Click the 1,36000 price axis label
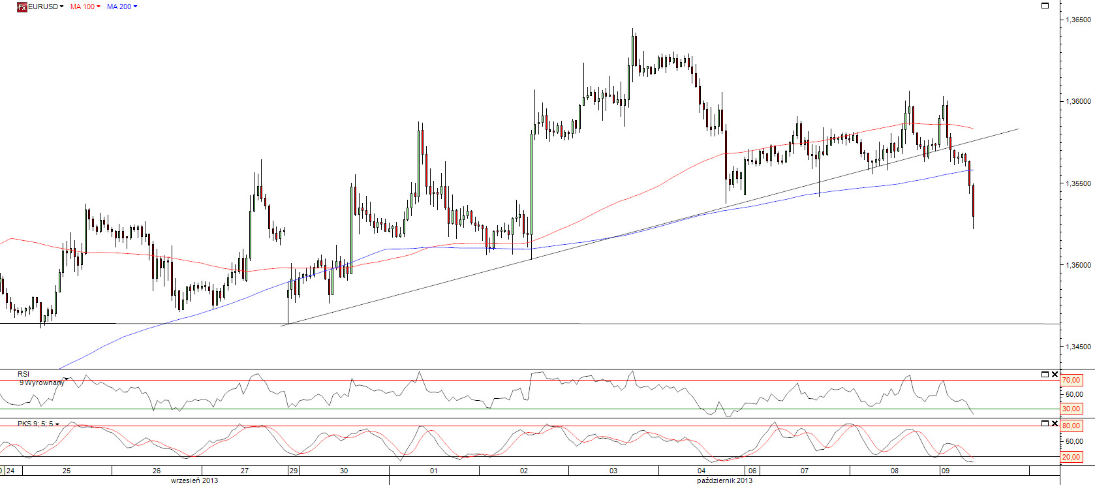Image resolution: width=1095 pixels, height=485 pixels. tap(1078, 101)
